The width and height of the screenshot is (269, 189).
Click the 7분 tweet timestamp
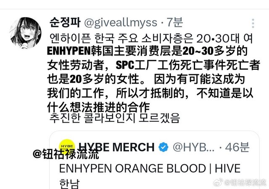tap(175, 22)
